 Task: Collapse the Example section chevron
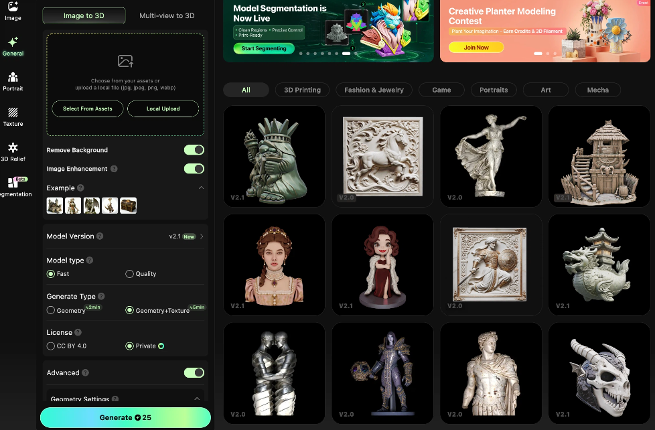(x=201, y=188)
